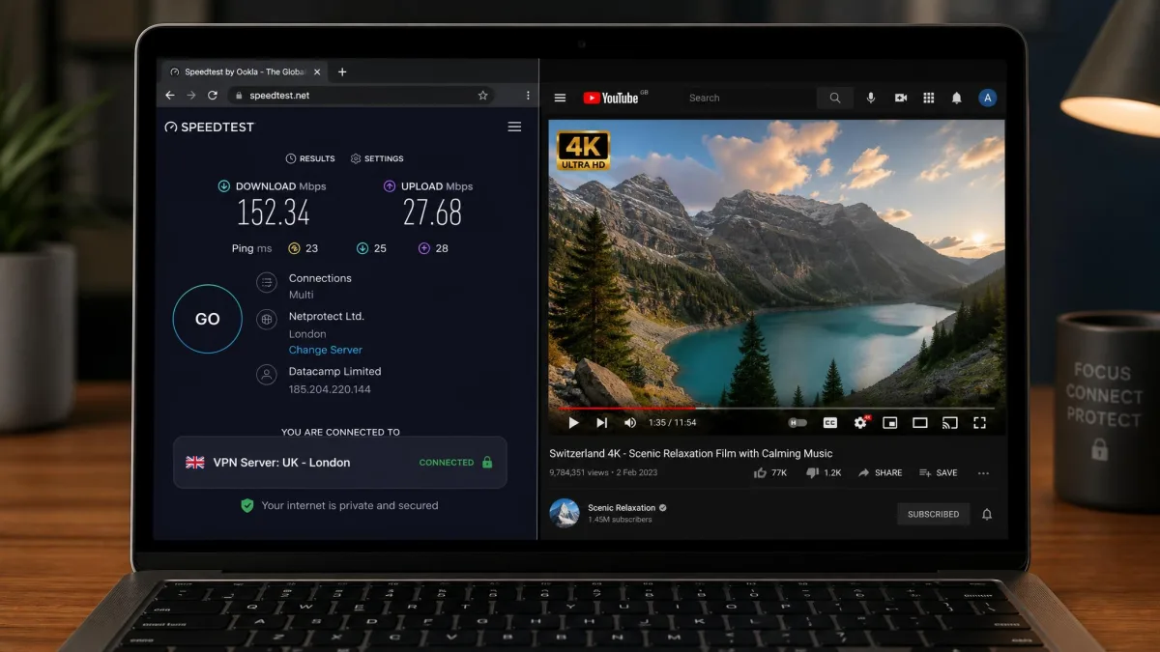
Task: Click the speedtest.net address bar
Action: 360,96
